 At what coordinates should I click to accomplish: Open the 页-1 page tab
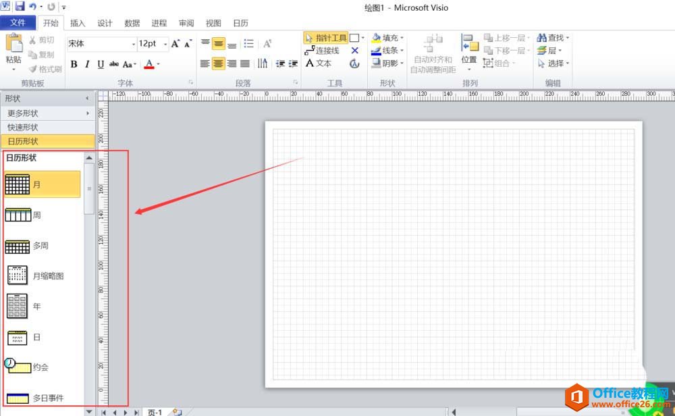tap(155, 412)
